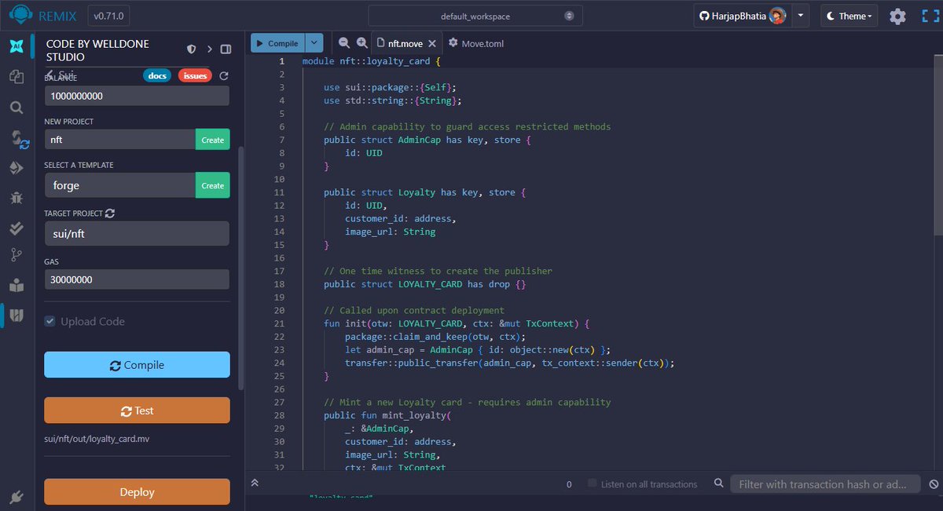
Task: Create project from forge template
Action: (x=212, y=185)
